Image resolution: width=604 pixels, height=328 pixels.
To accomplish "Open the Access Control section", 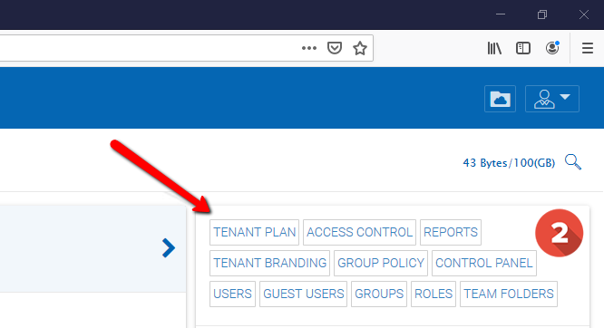I will coord(359,232).
